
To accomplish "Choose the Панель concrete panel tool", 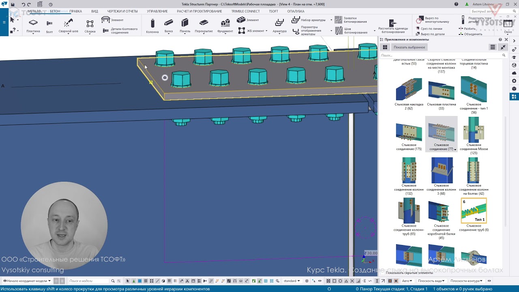I will pos(185,26).
